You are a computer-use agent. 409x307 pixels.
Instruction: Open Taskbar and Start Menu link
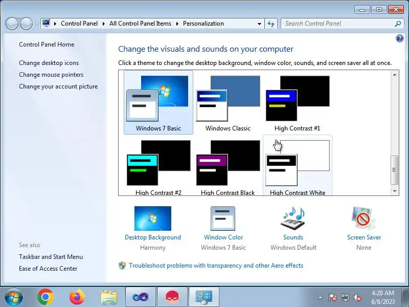coord(51,257)
